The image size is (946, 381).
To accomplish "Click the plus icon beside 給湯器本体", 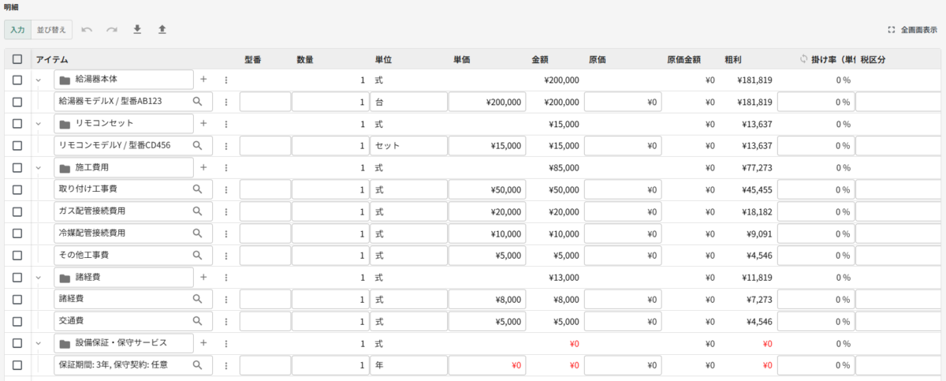I will (x=203, y=80).
